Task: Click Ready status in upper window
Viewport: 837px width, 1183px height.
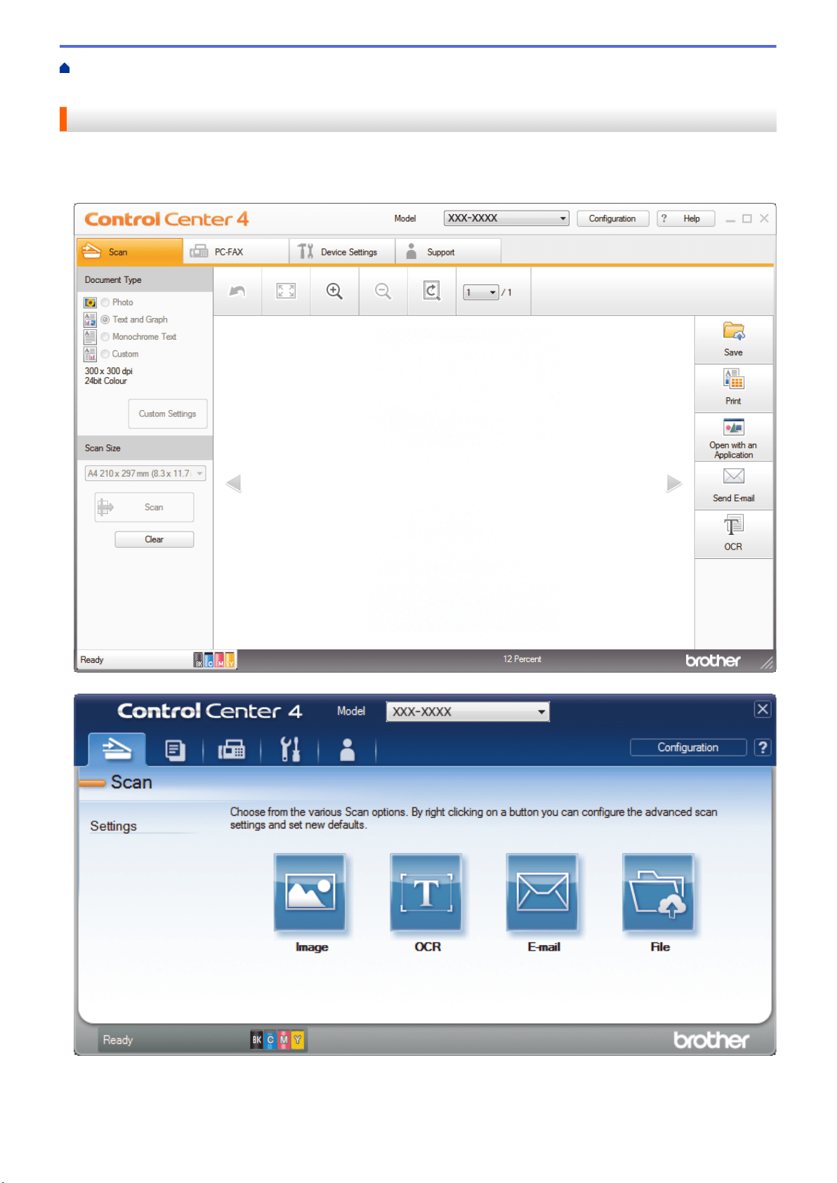Action: (x=92, y=660)
